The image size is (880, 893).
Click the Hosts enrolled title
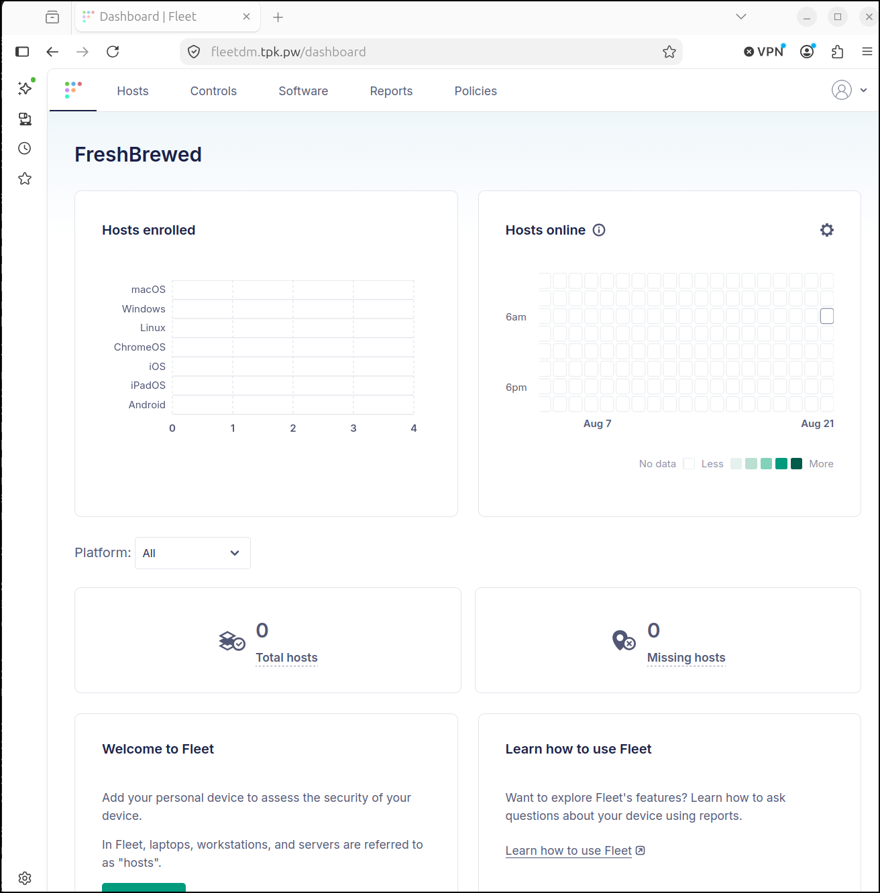coord(149,230)
